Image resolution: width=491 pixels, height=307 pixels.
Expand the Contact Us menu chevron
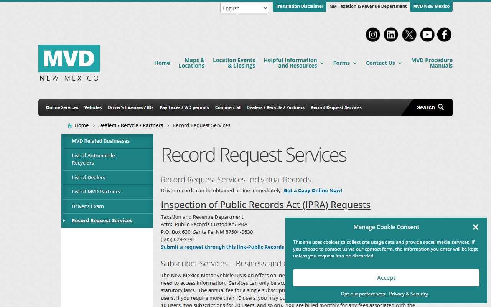point(400,63)
